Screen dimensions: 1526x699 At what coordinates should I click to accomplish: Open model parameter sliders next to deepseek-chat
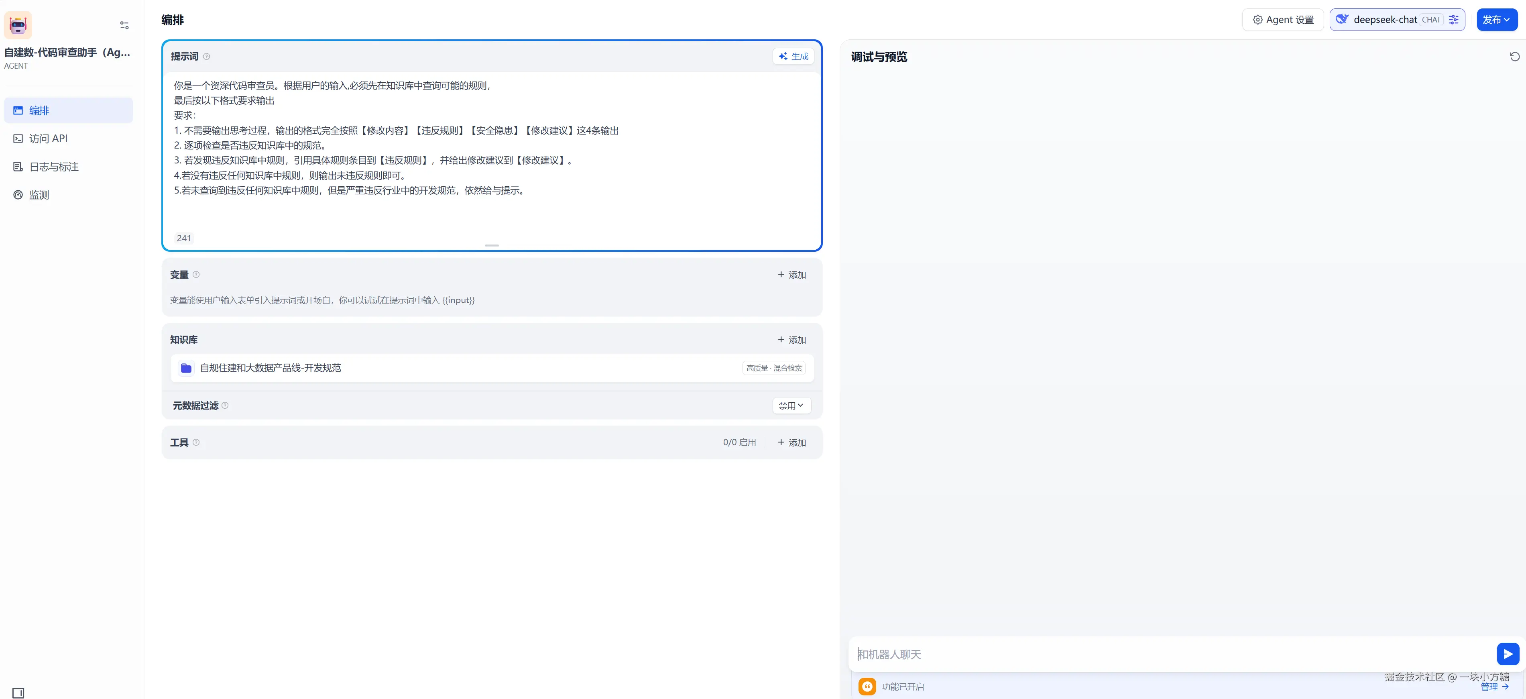pos(1454,20)
